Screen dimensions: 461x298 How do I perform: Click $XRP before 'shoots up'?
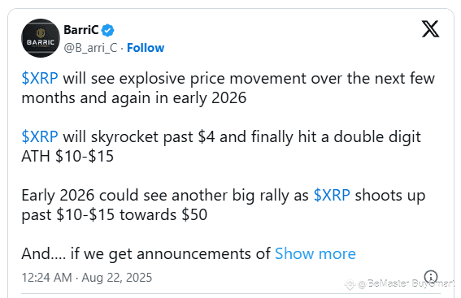coord(332,195)
